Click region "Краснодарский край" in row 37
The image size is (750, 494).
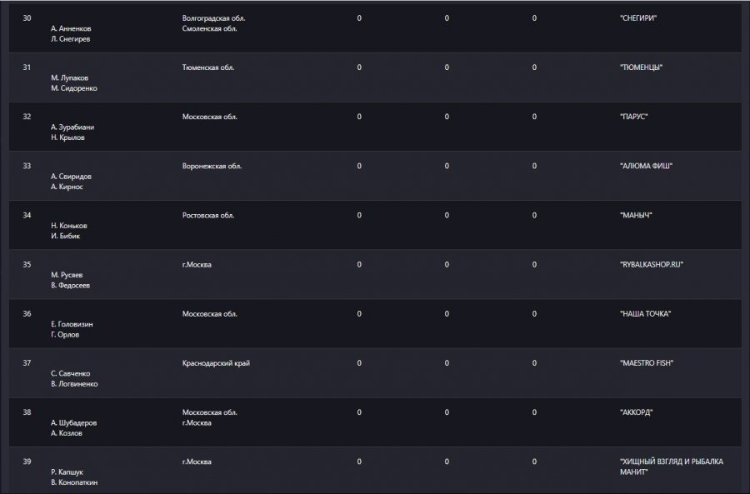216,363
